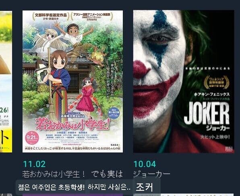Tap the translated 조커 label

[144, 187]
